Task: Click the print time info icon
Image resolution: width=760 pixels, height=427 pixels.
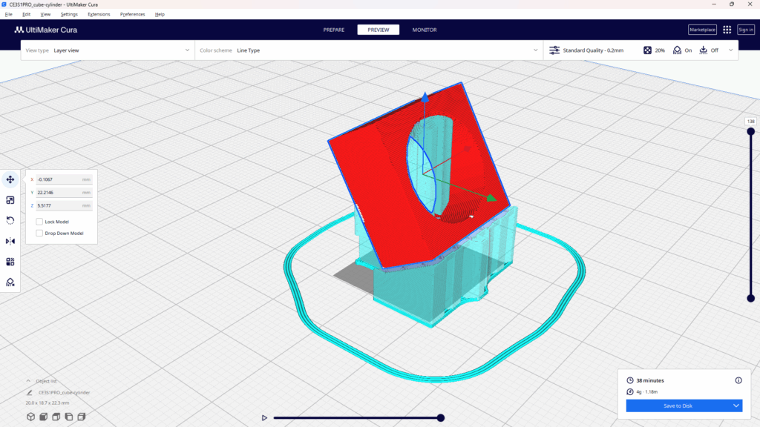Action: (738, 380)
